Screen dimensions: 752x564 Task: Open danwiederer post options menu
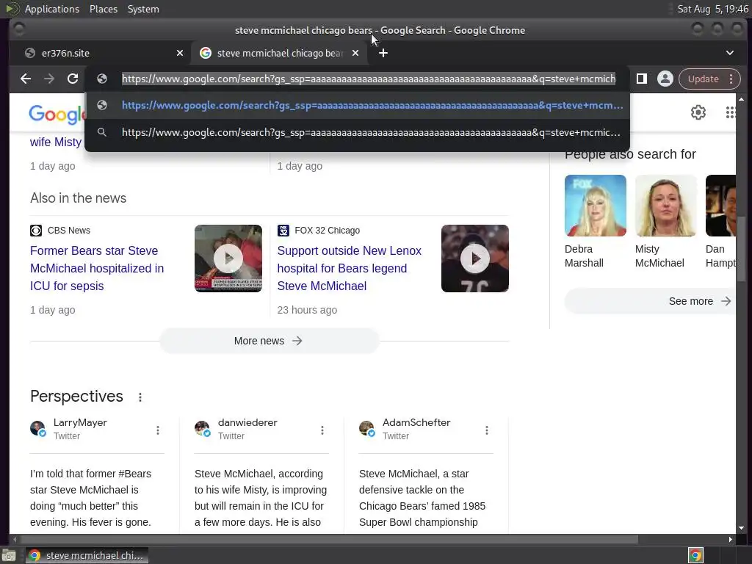[322, 430]
